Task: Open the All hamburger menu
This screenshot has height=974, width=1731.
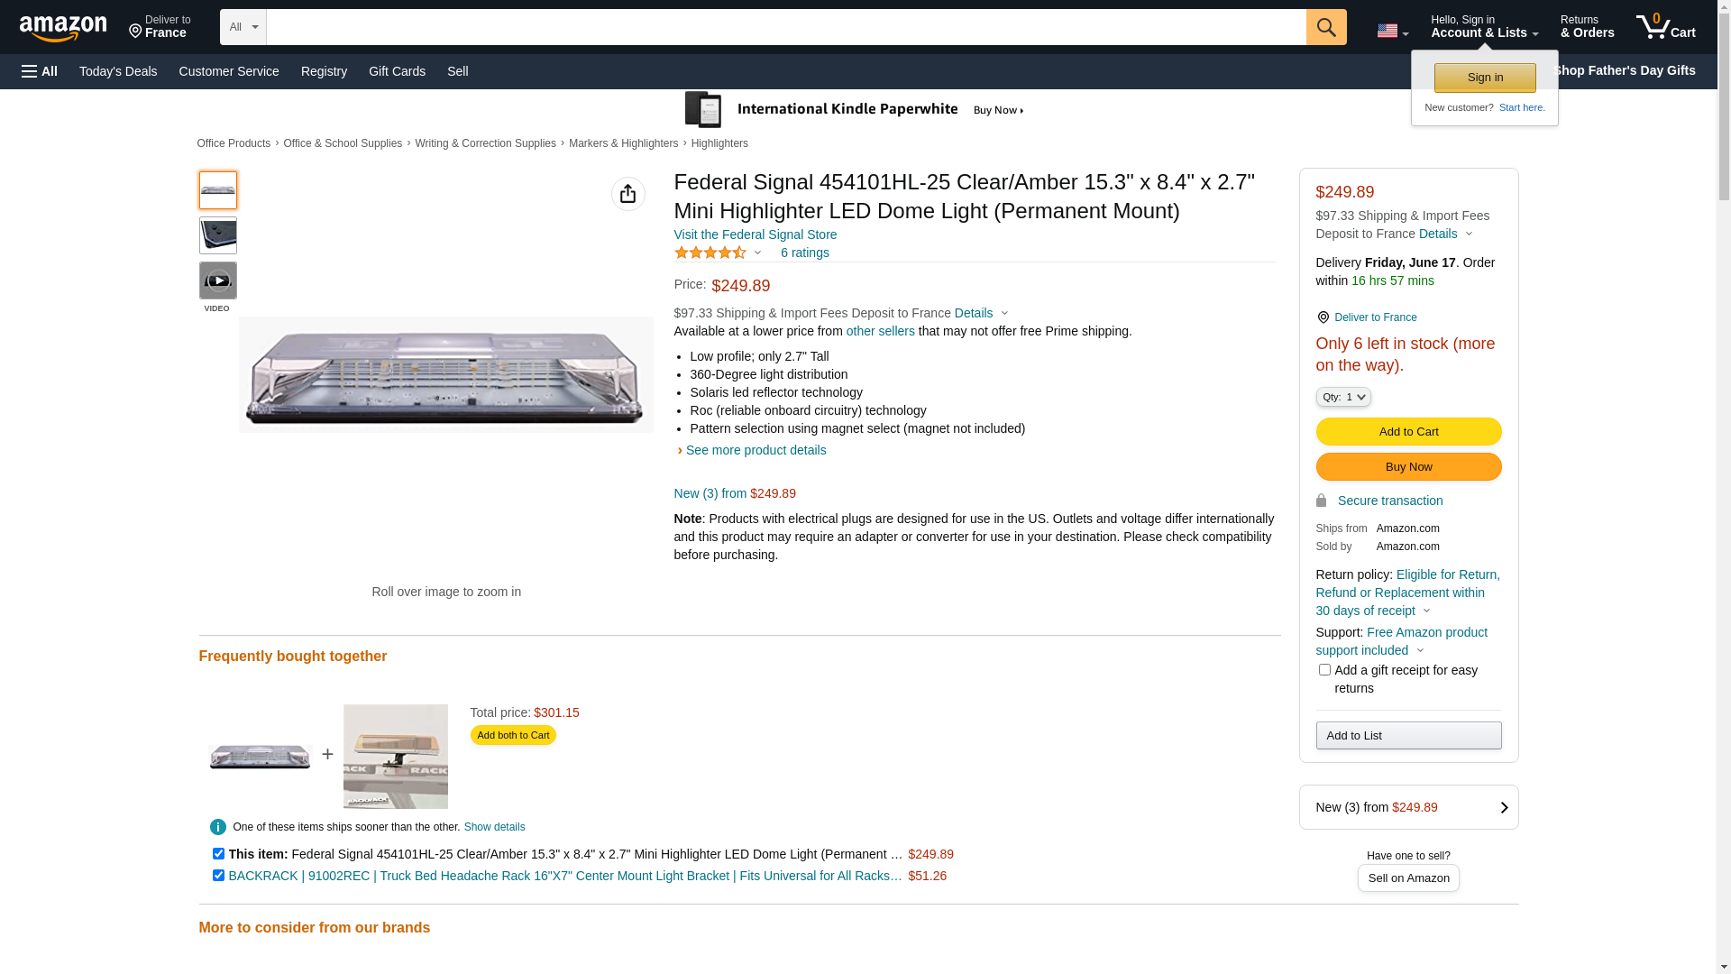Action: [x=40, y=71]
